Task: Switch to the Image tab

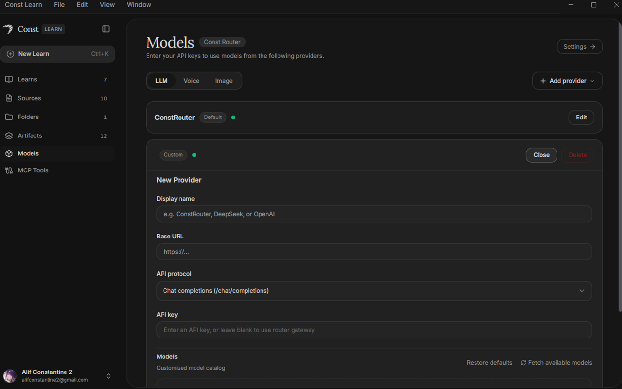Action: coord(224,81)
